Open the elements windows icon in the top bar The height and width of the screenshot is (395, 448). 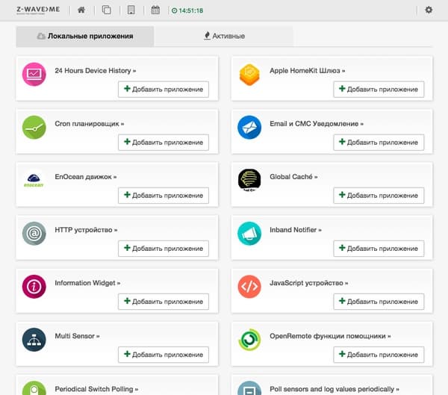coord(106,10)
